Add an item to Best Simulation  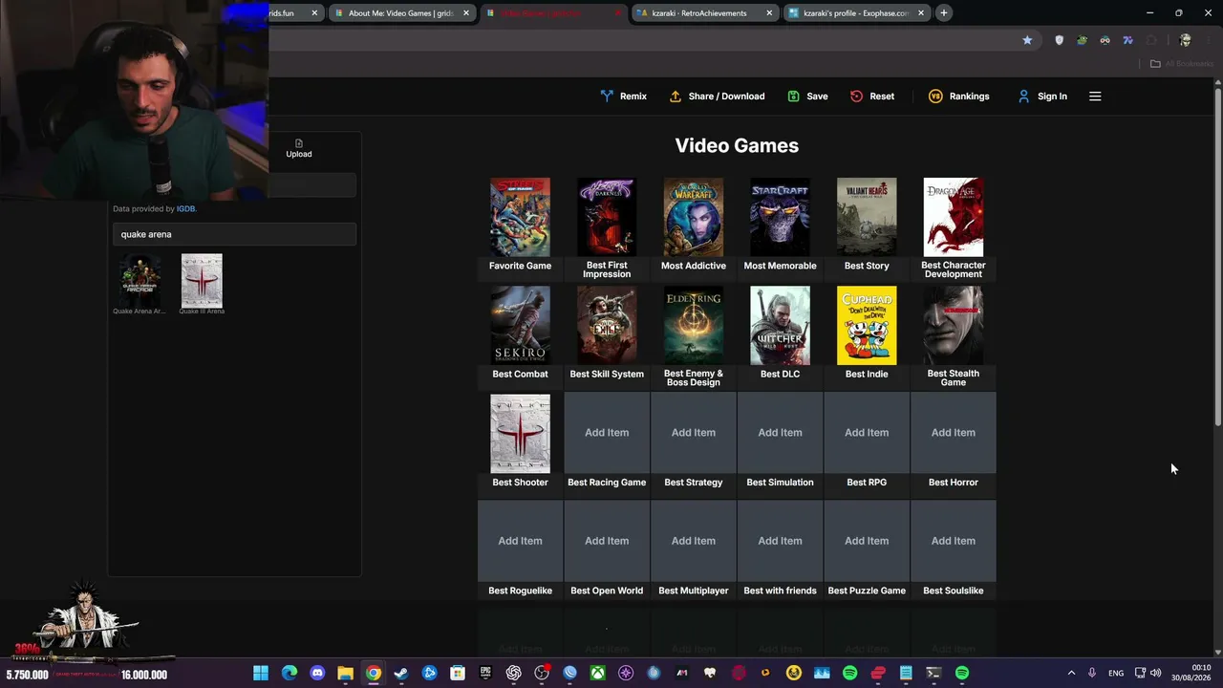pos(780,433)
